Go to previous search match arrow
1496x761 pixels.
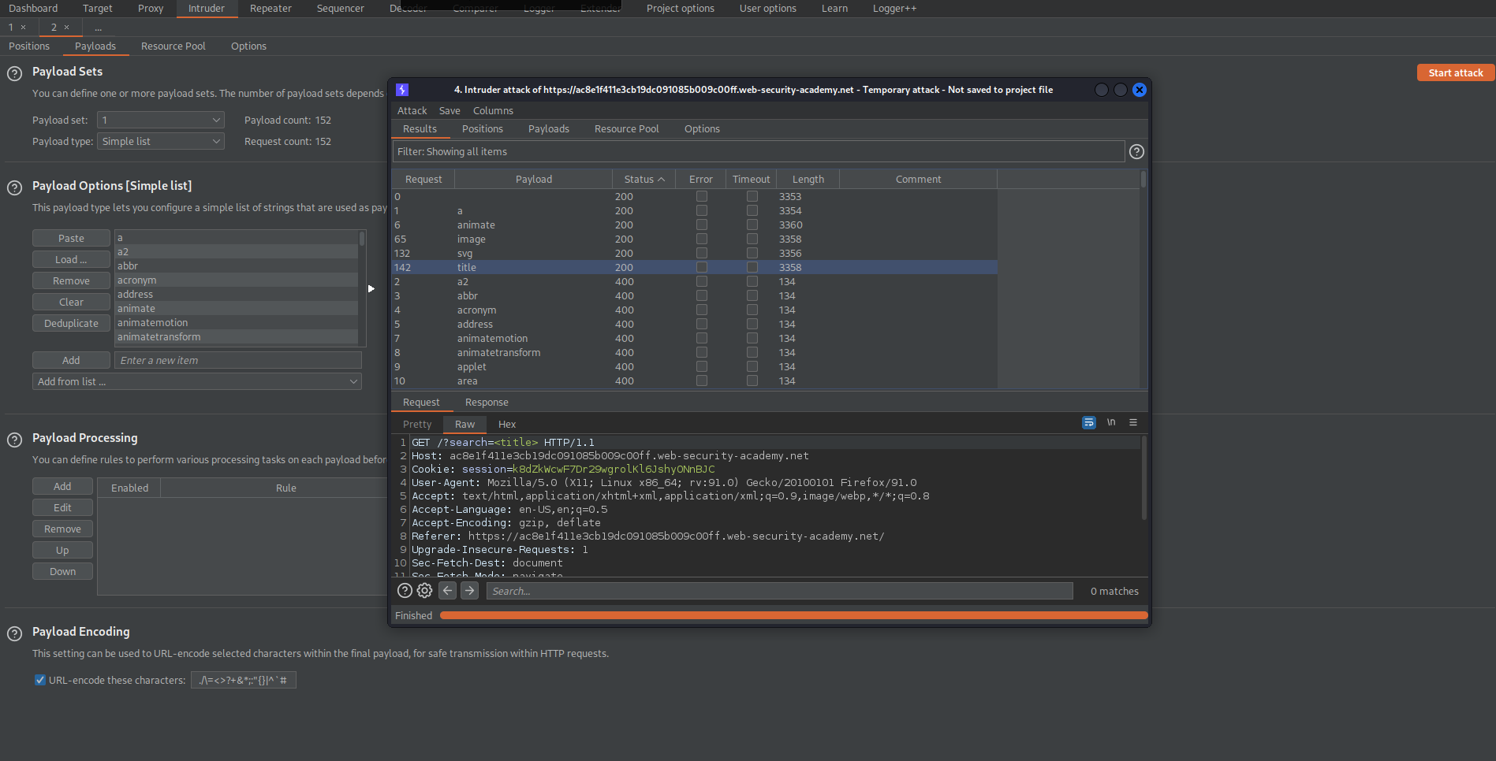447,591
